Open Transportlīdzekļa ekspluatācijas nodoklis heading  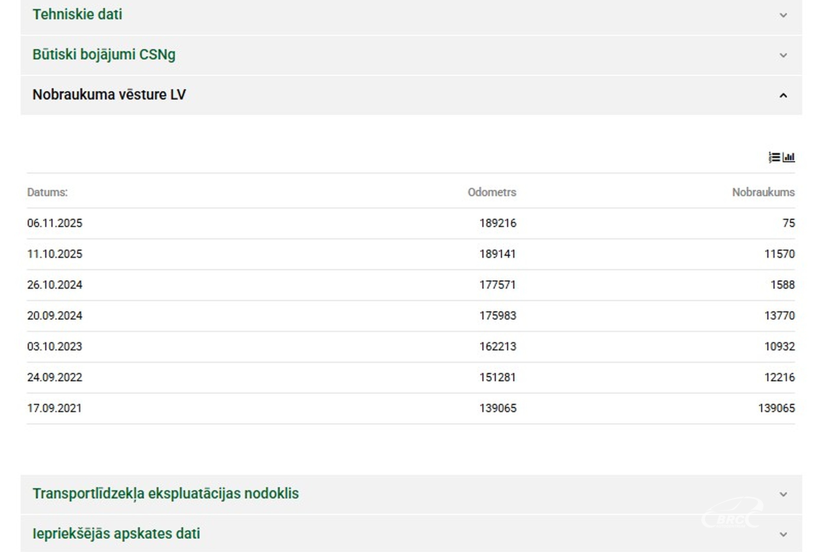point(166,493)
